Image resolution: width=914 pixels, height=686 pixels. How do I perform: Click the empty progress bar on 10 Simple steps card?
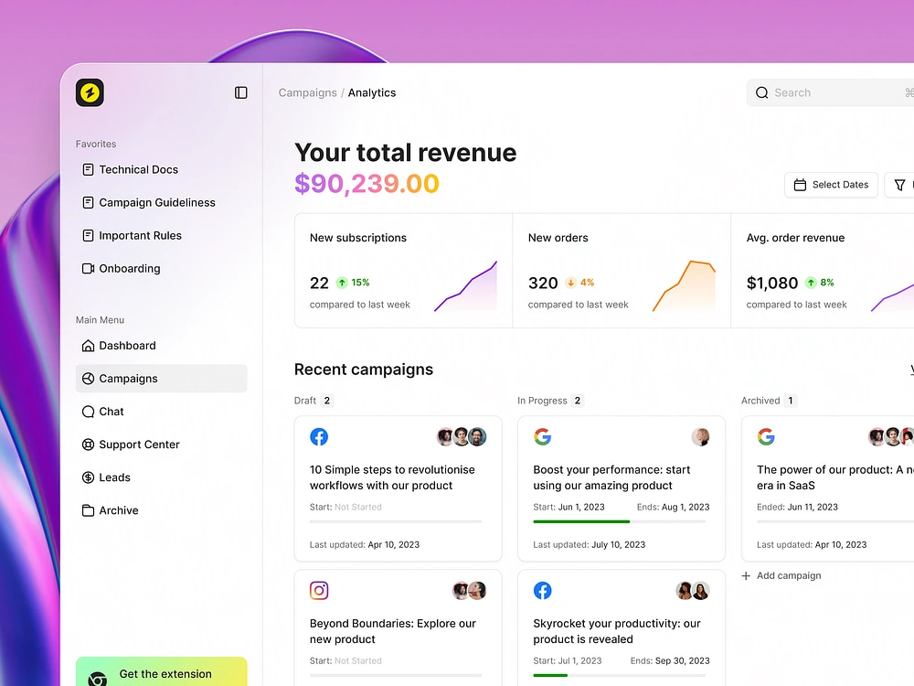coord(396,521)
